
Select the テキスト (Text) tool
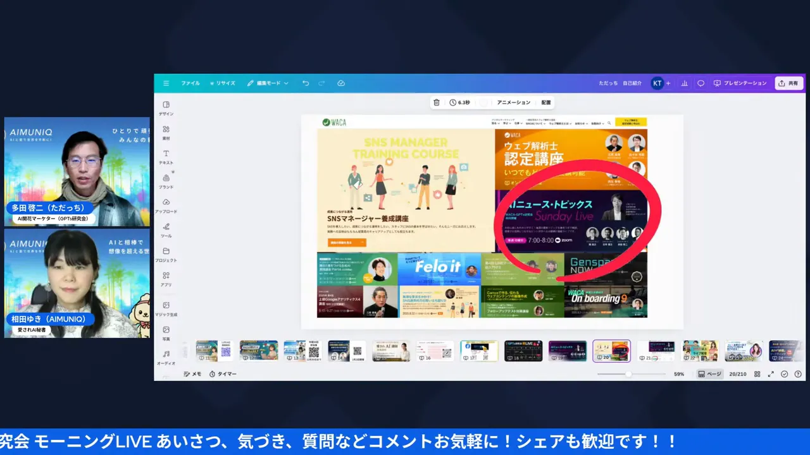[166, 157]
